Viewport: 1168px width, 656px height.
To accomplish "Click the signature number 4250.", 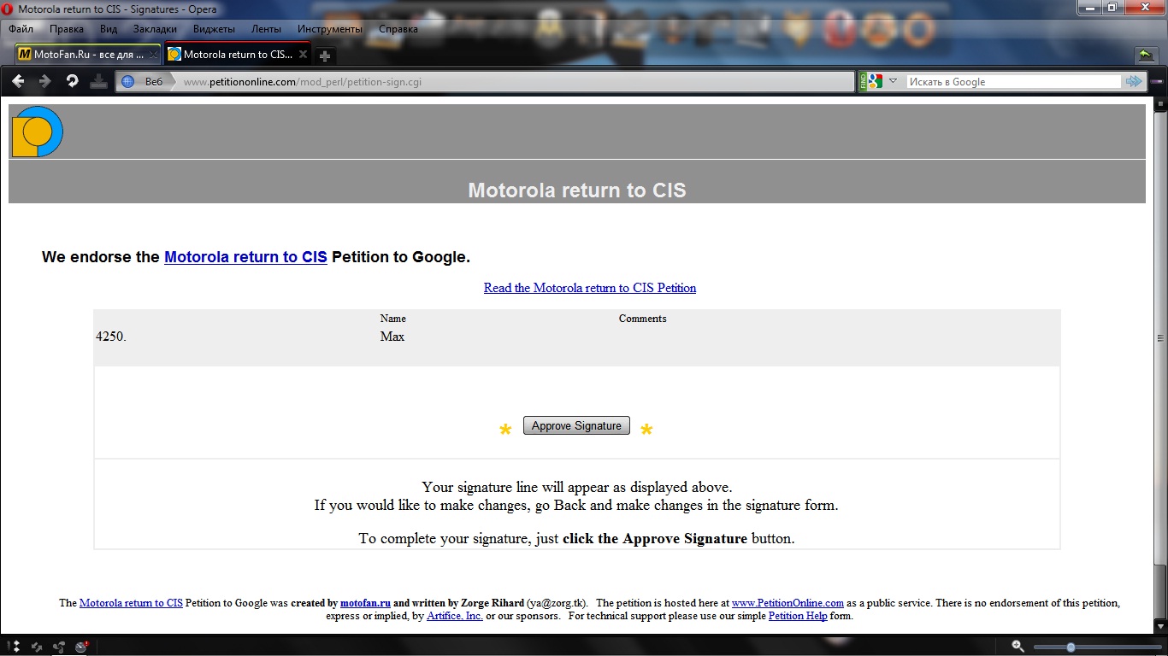I will 111,337.
